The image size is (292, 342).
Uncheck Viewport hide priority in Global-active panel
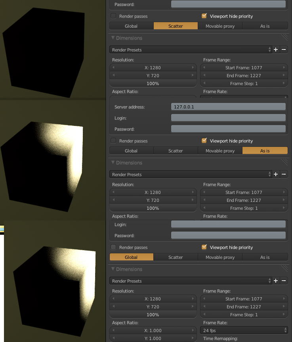pos(204,247)
